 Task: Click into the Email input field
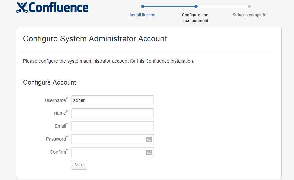point(112,126)
